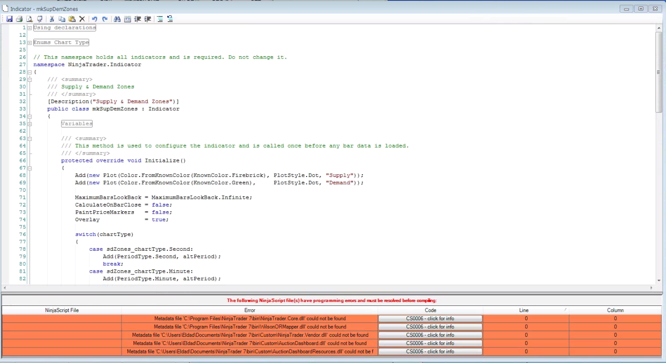Click the switch(chartType) statement
Screen dimensions: 666x363
pos(104,234)
